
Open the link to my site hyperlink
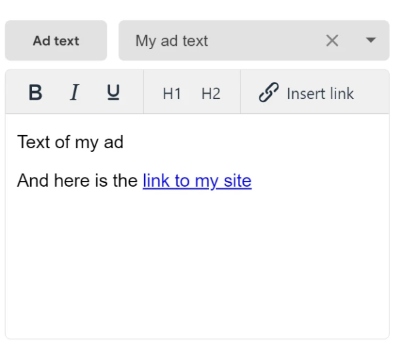click(x=197, y=180)
